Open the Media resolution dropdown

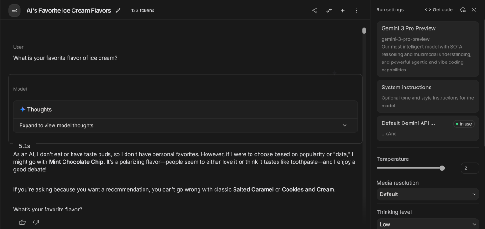point(428,194)
